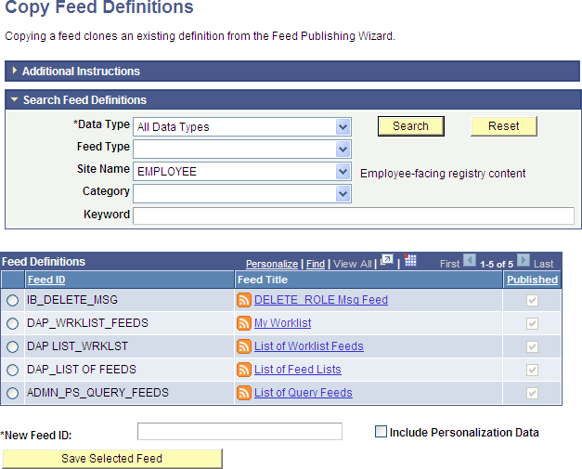Click '1-5 of 5' row count
This screenshot has height=469, width=582.
point(497,265)
